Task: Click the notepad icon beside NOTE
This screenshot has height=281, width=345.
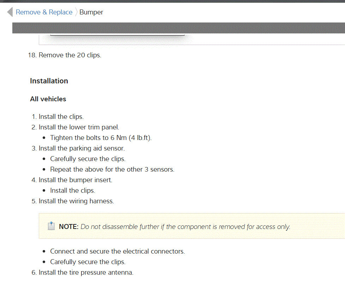Action: pos(52,226)
